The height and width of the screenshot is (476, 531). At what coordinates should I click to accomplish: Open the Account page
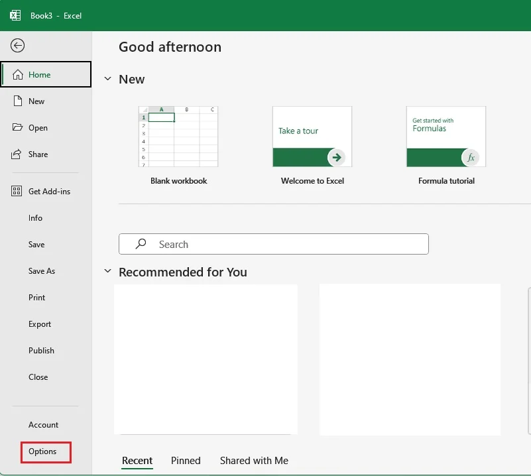(x=43, y=425)
